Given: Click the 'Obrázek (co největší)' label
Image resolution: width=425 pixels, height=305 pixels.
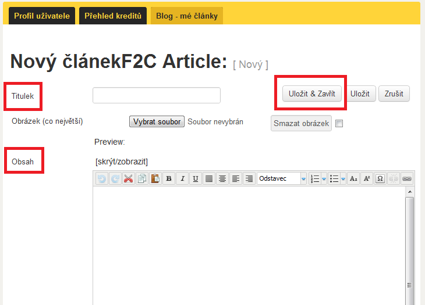Looking at the screenshot, I should tap(47, 121).
